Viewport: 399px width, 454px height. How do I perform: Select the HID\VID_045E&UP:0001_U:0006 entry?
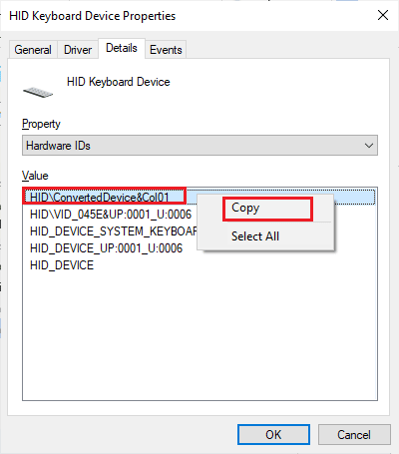pyautogui.click(x=111, y=215)
